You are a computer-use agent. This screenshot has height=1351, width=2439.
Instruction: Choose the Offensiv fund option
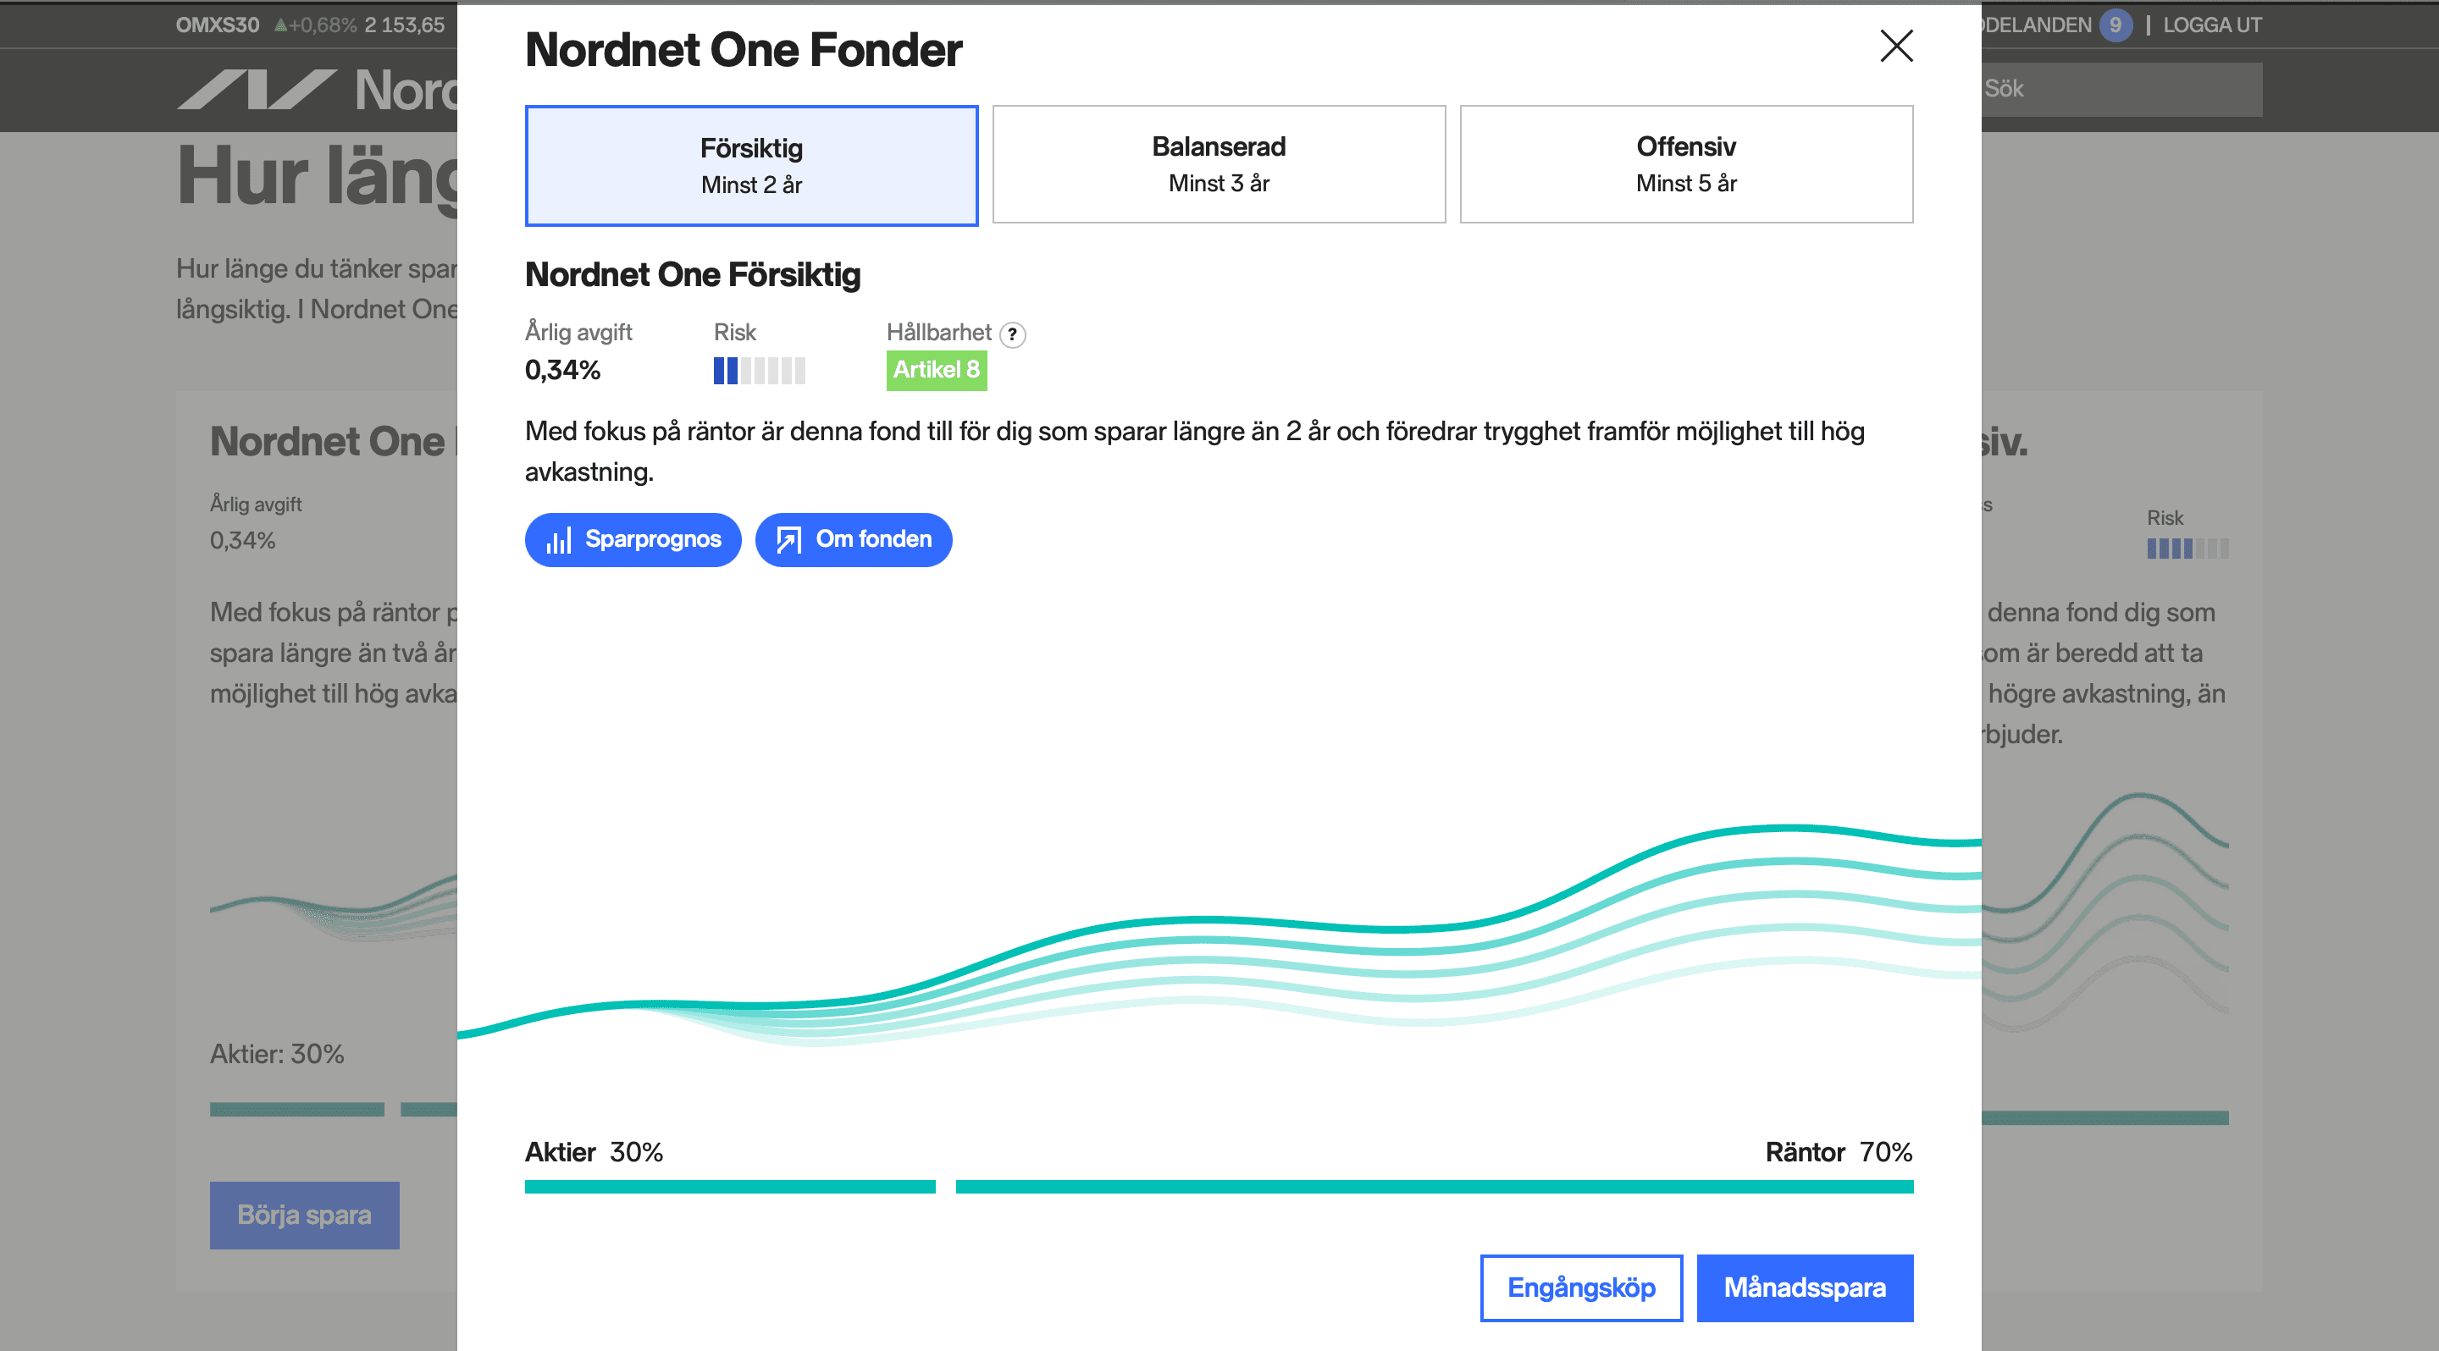tap(1685, 164)
